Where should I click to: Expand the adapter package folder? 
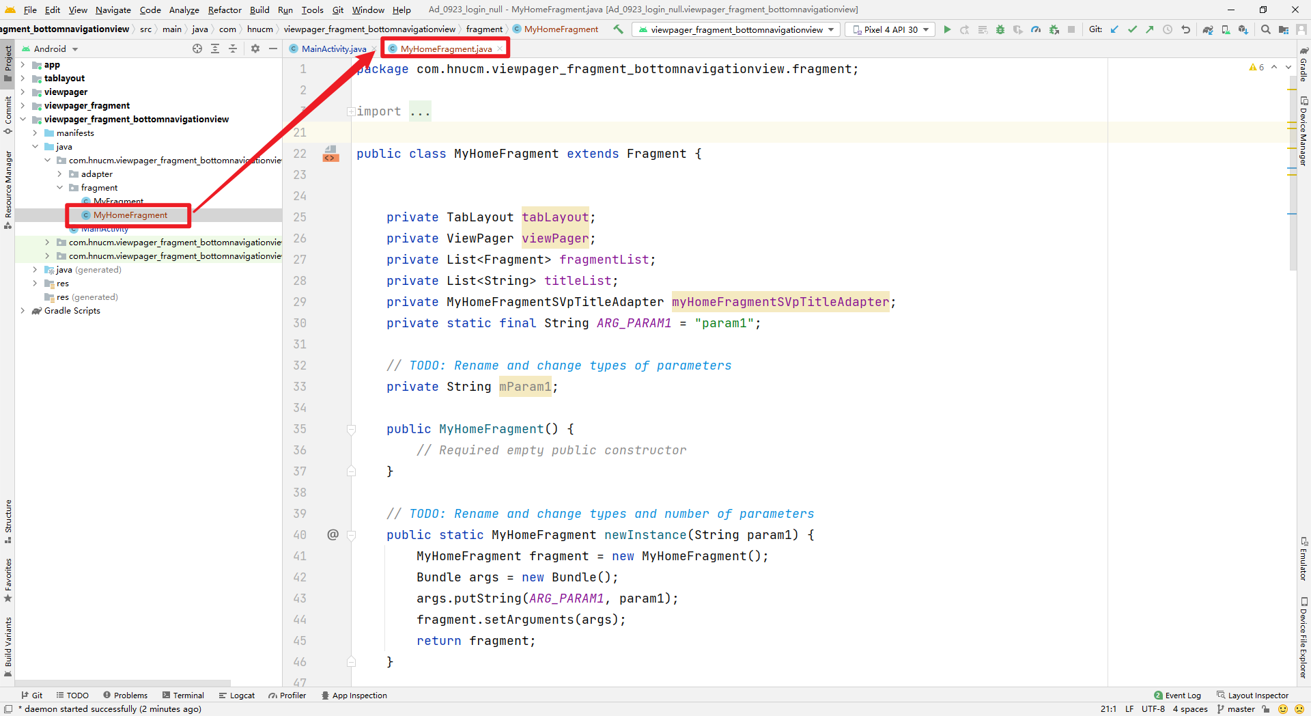pos(59,174)
